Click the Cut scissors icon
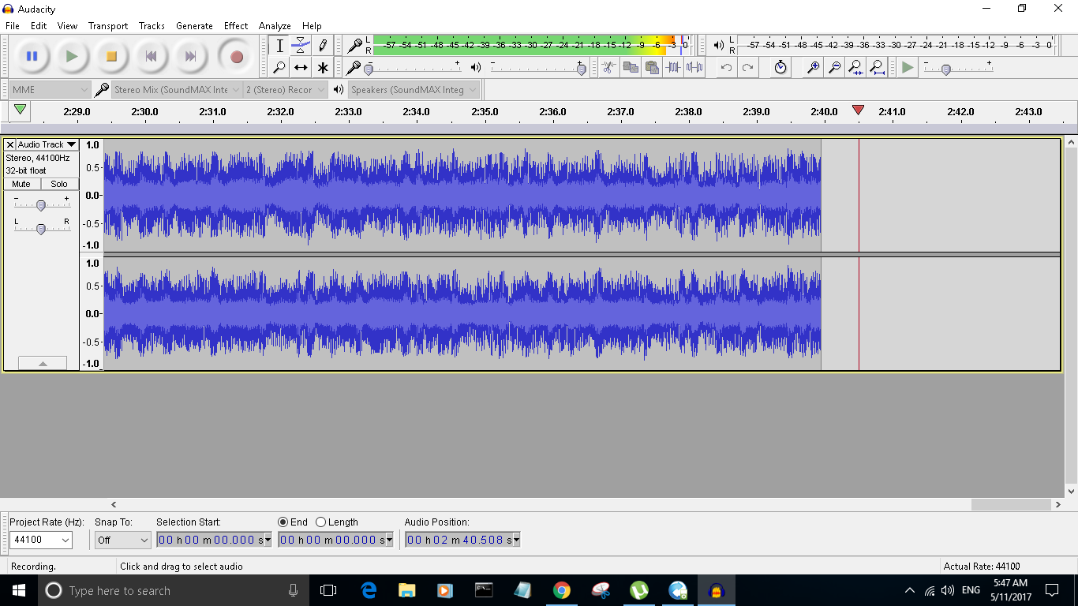Viewport: 1078px width, 606px height. 608,68
